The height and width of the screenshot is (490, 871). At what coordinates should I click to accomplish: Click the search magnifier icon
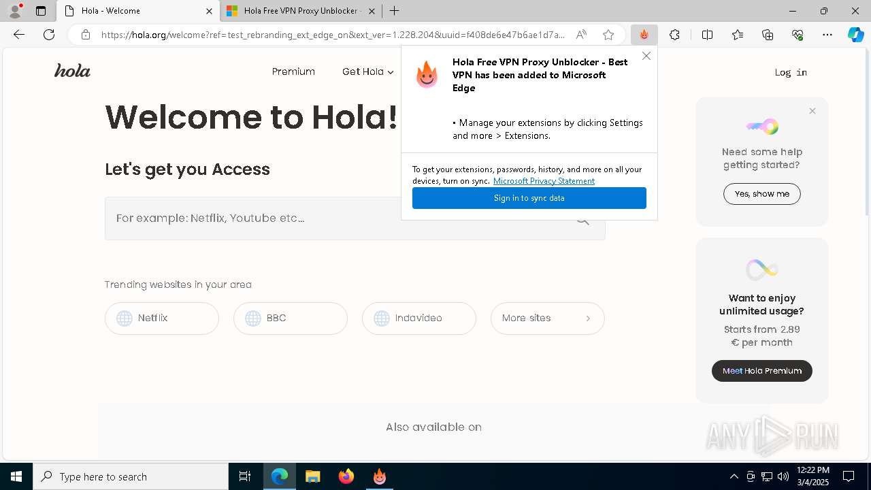582,219
